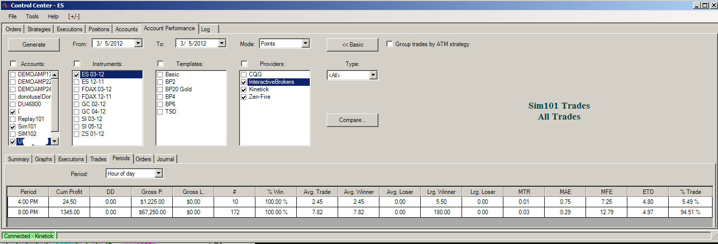Open the Help menu
Image resolution: width=718 pixels, height=244 pixels.
53,16
